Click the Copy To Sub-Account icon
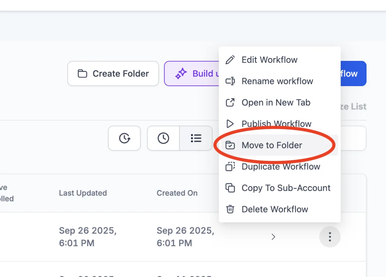This screenshot has height=277, width=386. coord(230,188)
